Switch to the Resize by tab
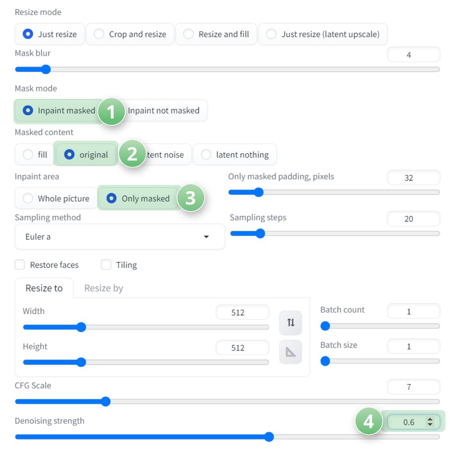 coord(104,288)
